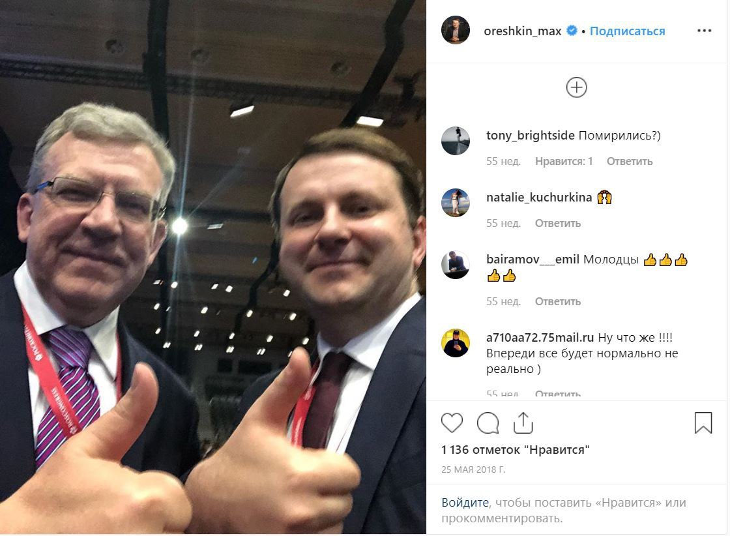Reply to tony_brightside's comment
The image size is (730, 536).
(x=630, y=161)
